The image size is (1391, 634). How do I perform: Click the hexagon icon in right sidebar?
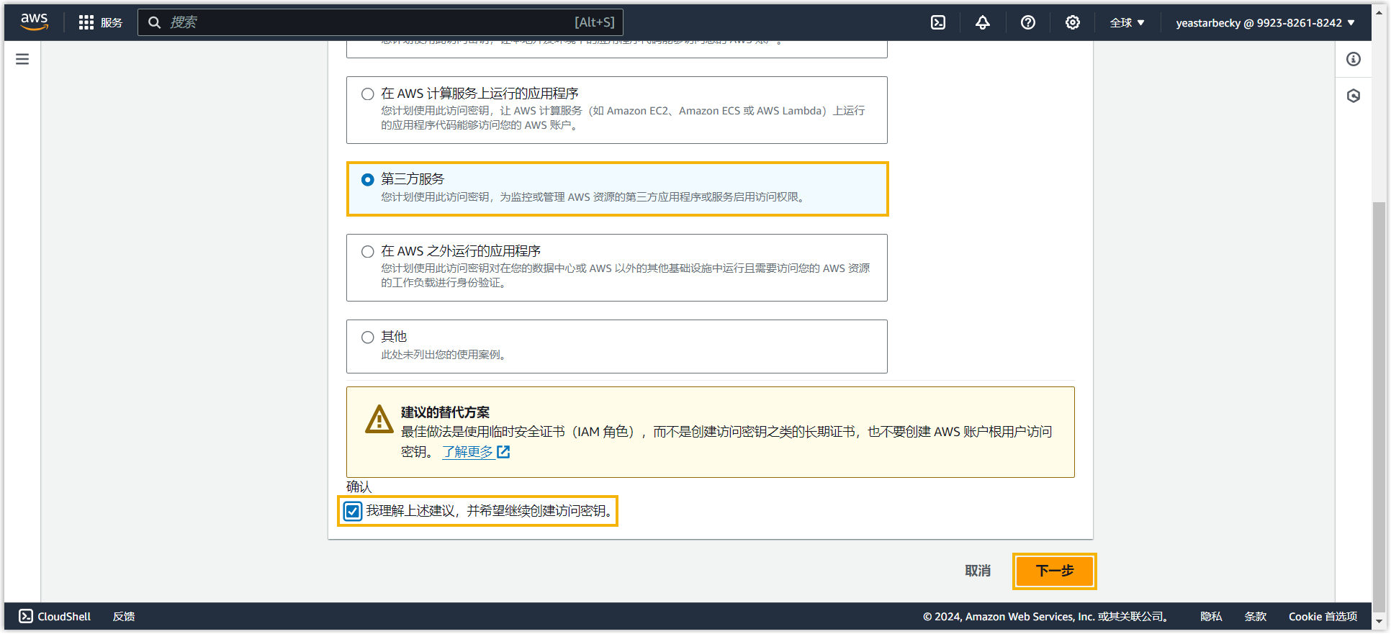[x=1354, y=96]
